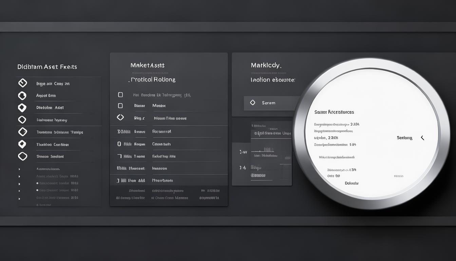Screen dimensions: 456x261
Task: Tick the first checkbox under "Protical Rotlong"
Action: (120, 95)
